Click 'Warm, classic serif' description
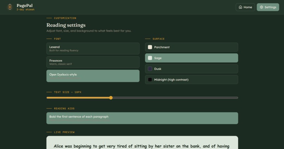This screenshot has height=149, width=284. tap(61, 64)
